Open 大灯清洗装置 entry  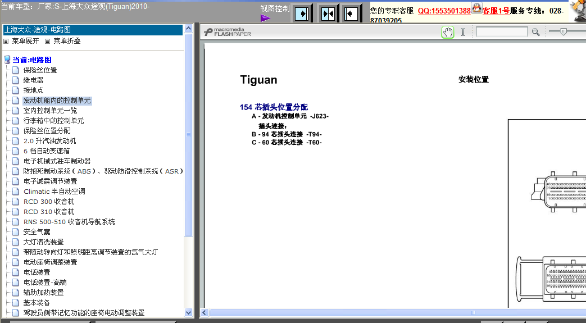[x=43, y=242]
